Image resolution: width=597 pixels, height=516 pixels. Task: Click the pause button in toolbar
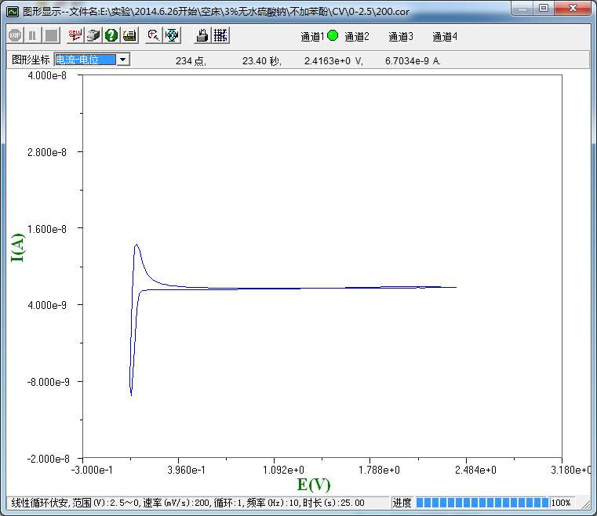click(x=33, y=36)
